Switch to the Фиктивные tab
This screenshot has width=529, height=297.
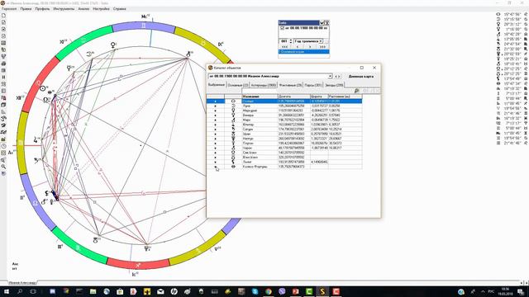290,85
